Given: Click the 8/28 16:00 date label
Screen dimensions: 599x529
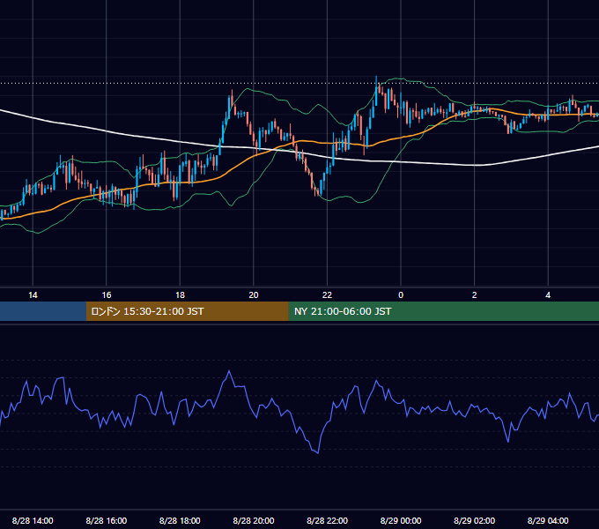Looking at the screenshot, I should coord(107,520).
